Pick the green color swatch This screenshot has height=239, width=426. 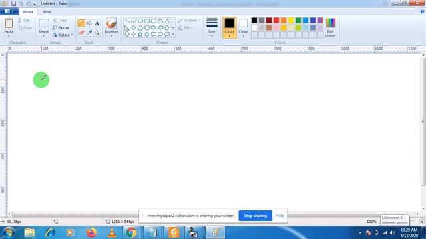[298, 21]
